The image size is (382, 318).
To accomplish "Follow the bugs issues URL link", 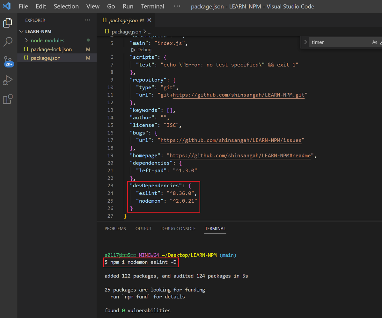I will [x=231, y=140].
